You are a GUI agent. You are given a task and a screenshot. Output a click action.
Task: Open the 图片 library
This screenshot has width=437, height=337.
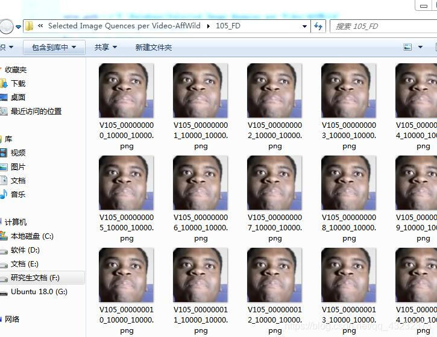coord(18,166)
